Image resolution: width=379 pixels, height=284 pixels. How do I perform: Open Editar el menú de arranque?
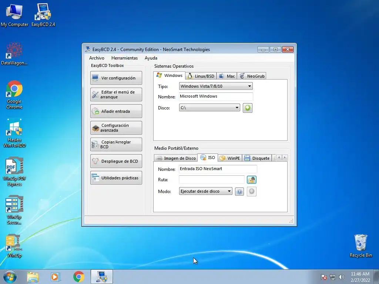(116, 94)
